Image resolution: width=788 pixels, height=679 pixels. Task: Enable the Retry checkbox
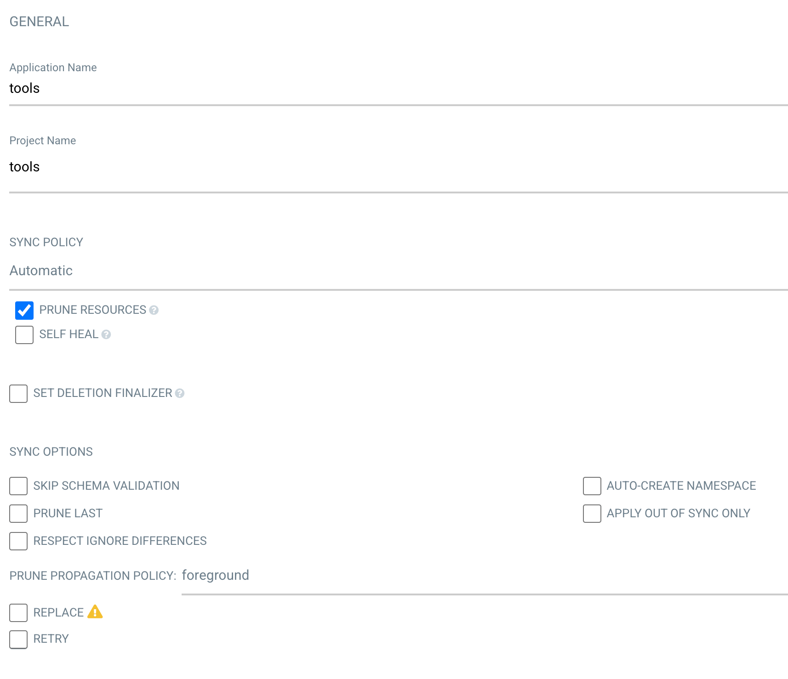click(x=18, y=639)
